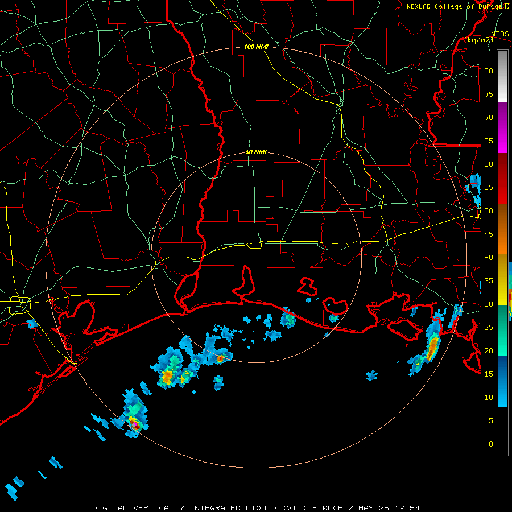Click the 10 scale tick label
The width and height of the screenshot is (512, 512).
tap(489, 398)
